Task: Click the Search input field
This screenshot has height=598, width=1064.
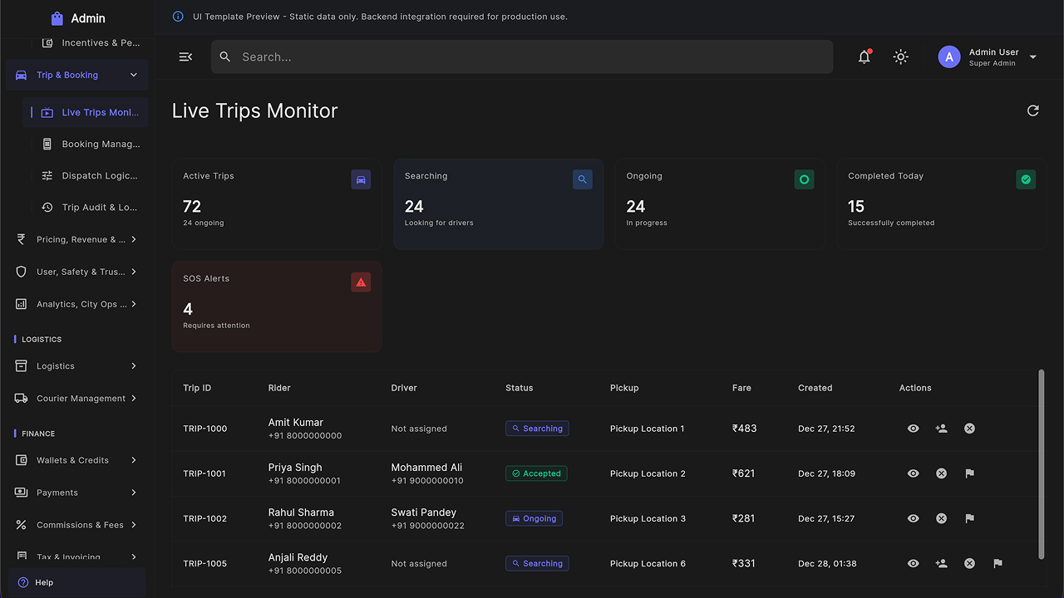Action: pos(522,56)
